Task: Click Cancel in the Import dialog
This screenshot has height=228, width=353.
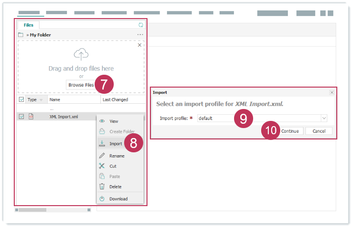Action: 319,131
